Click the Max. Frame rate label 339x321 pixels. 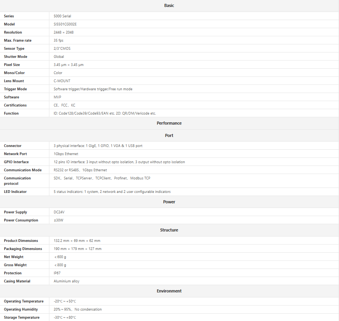click(x=18, y=41)
